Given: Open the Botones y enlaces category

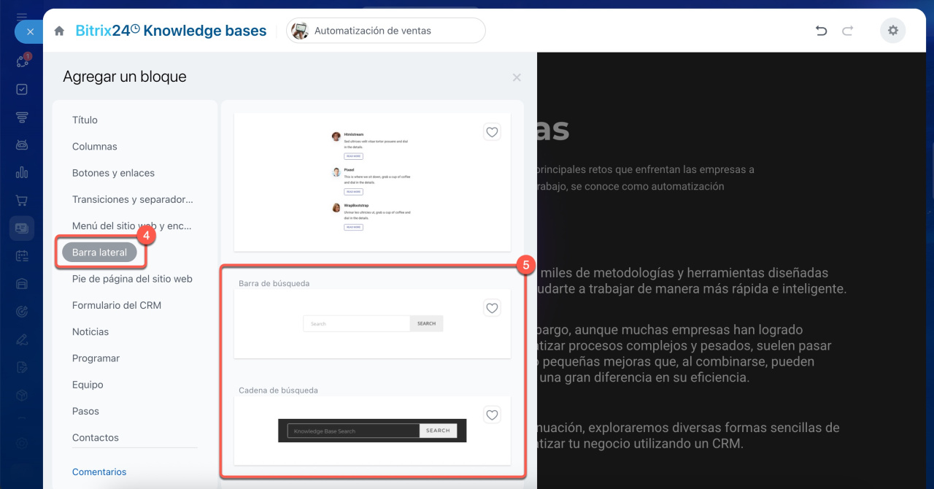Looking at the screenshot, I should 113,173.
